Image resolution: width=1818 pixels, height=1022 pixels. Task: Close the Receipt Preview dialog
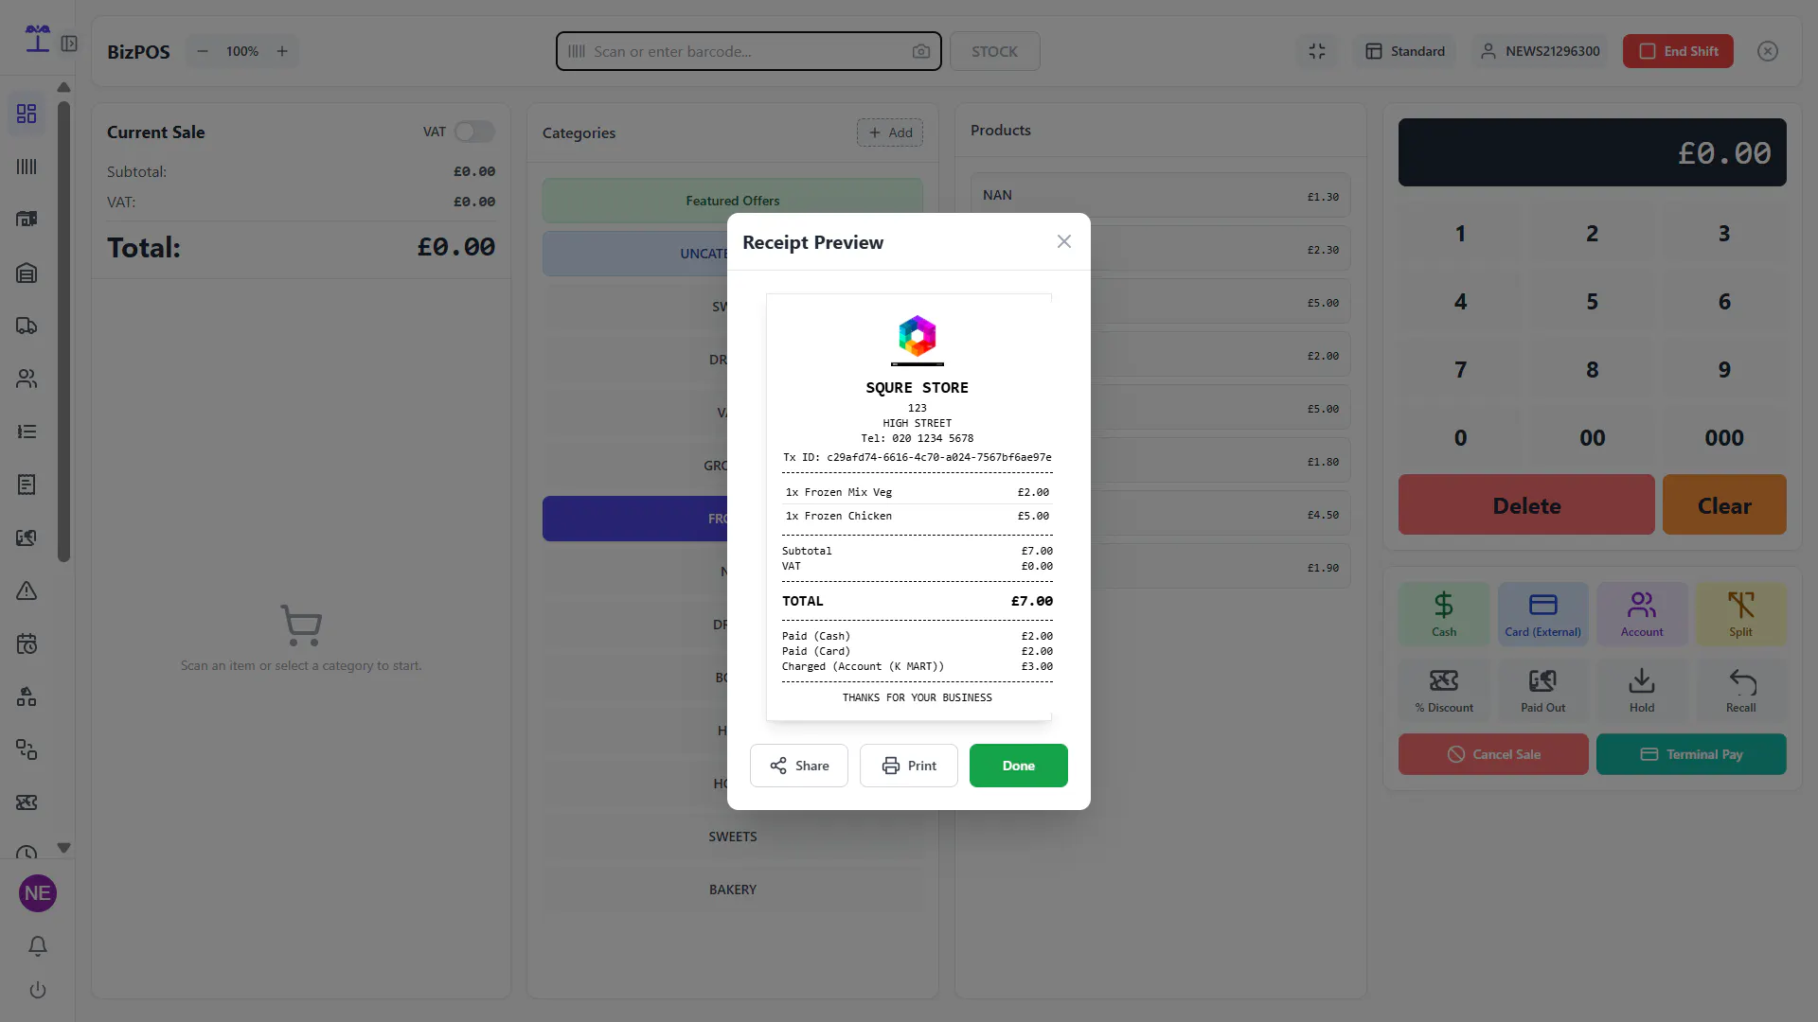[1064, 242]
